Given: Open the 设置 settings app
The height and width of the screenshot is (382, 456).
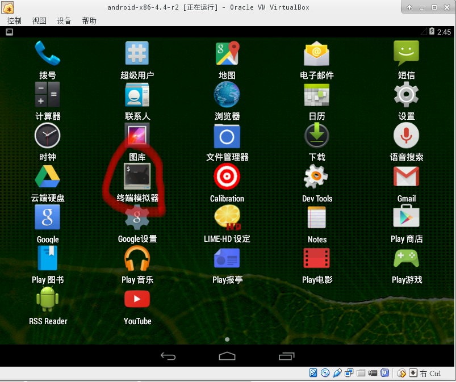Looking at the screenshot, I should click(x=406, y=94).
